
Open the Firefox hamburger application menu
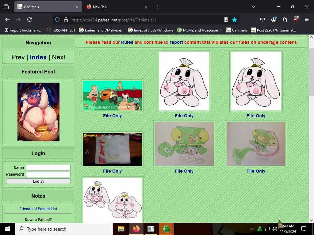click(307, 20)
